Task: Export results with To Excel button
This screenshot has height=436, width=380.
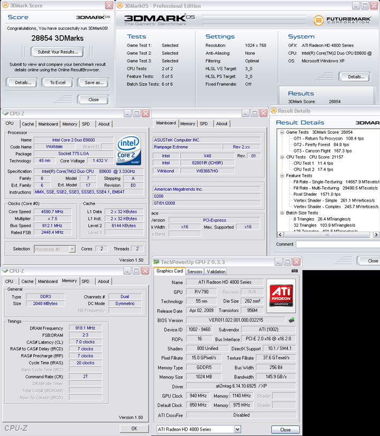Action: (x=58, y=82)
